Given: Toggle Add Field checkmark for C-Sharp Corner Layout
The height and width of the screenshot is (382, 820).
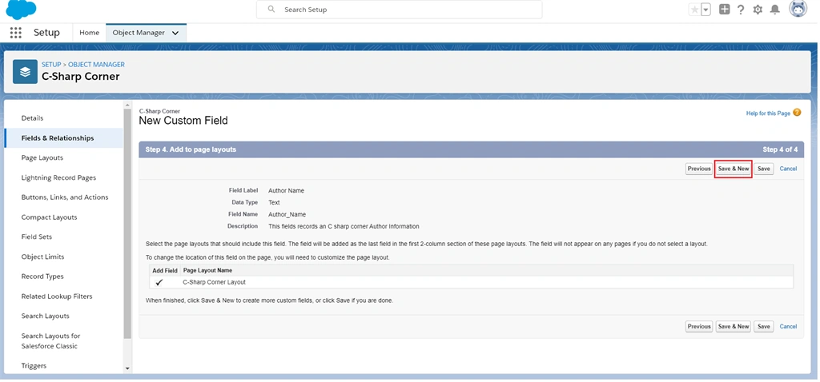Looking at the screenshot, I should [159, 282].
